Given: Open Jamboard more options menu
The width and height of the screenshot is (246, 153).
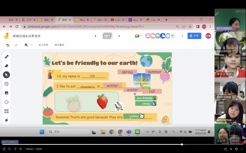Looking at the screenshot, I should [x=182, y=36].
